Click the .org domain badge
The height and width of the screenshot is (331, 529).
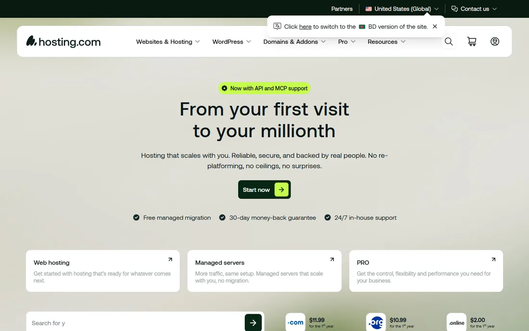pos(376,322)
